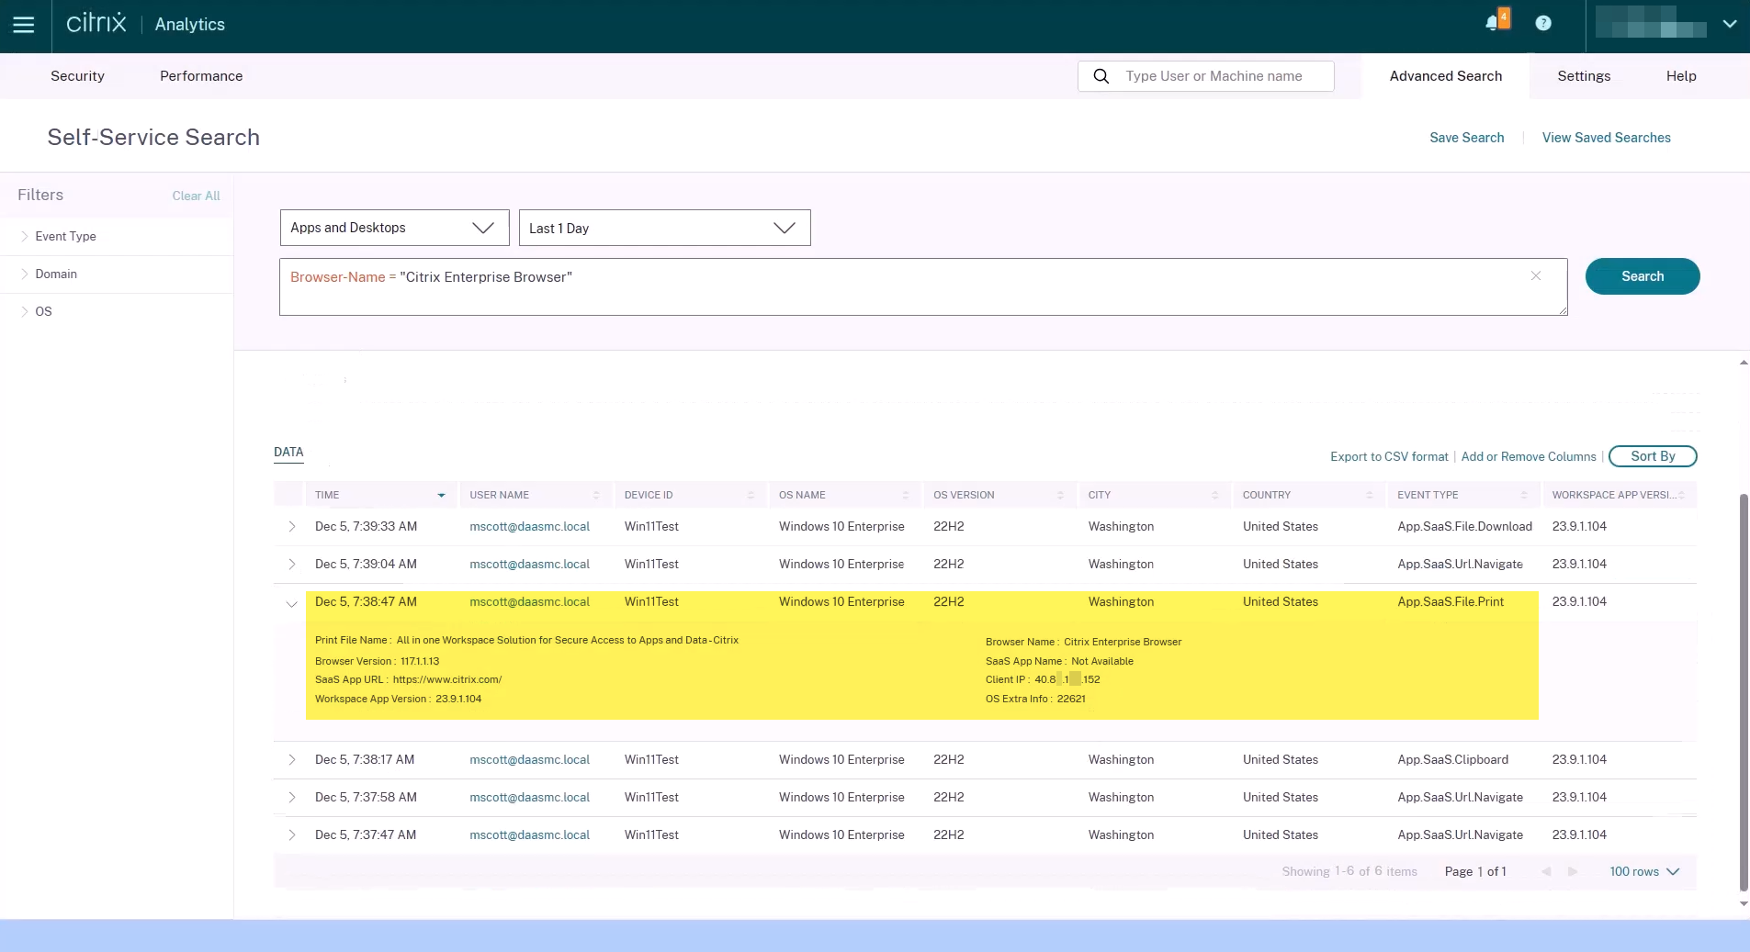Sort by the TIME column arrow

click(441, 496)
